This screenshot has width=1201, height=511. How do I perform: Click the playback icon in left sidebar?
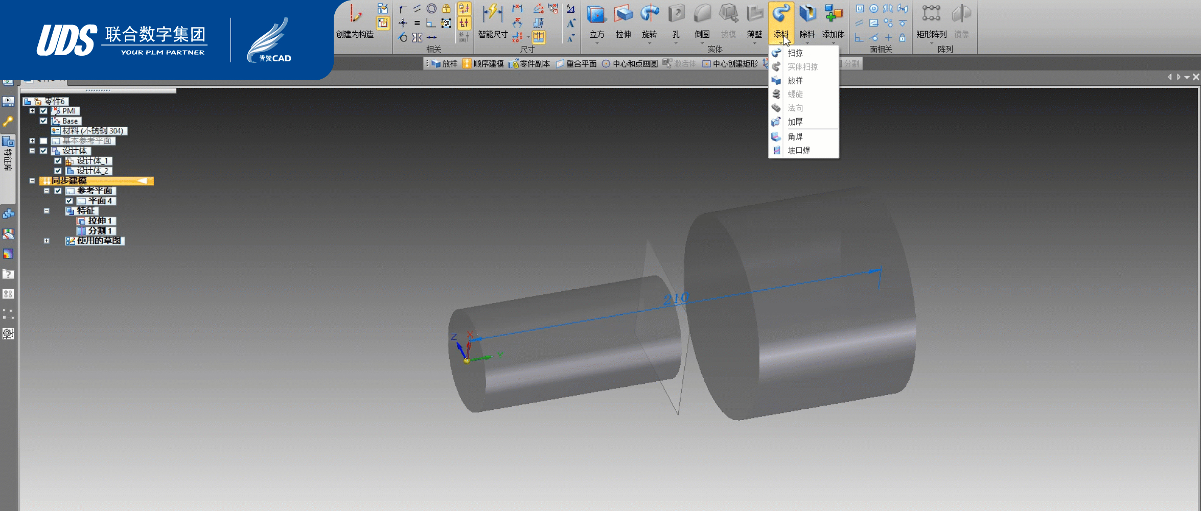[8, 101]
